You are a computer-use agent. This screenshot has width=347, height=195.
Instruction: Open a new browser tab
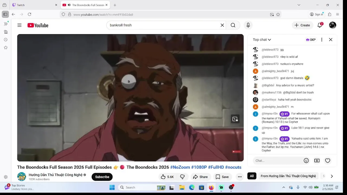(x=115, y=5)
